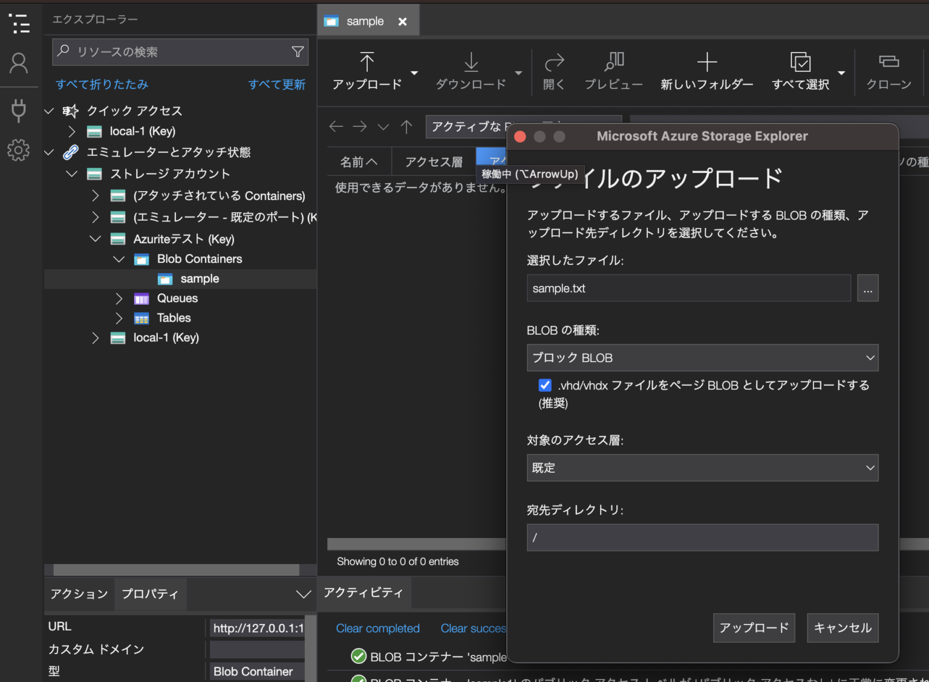Click the 宛先ディレクトリ input field
Screen dimensions: 929x682
[702, 537]
